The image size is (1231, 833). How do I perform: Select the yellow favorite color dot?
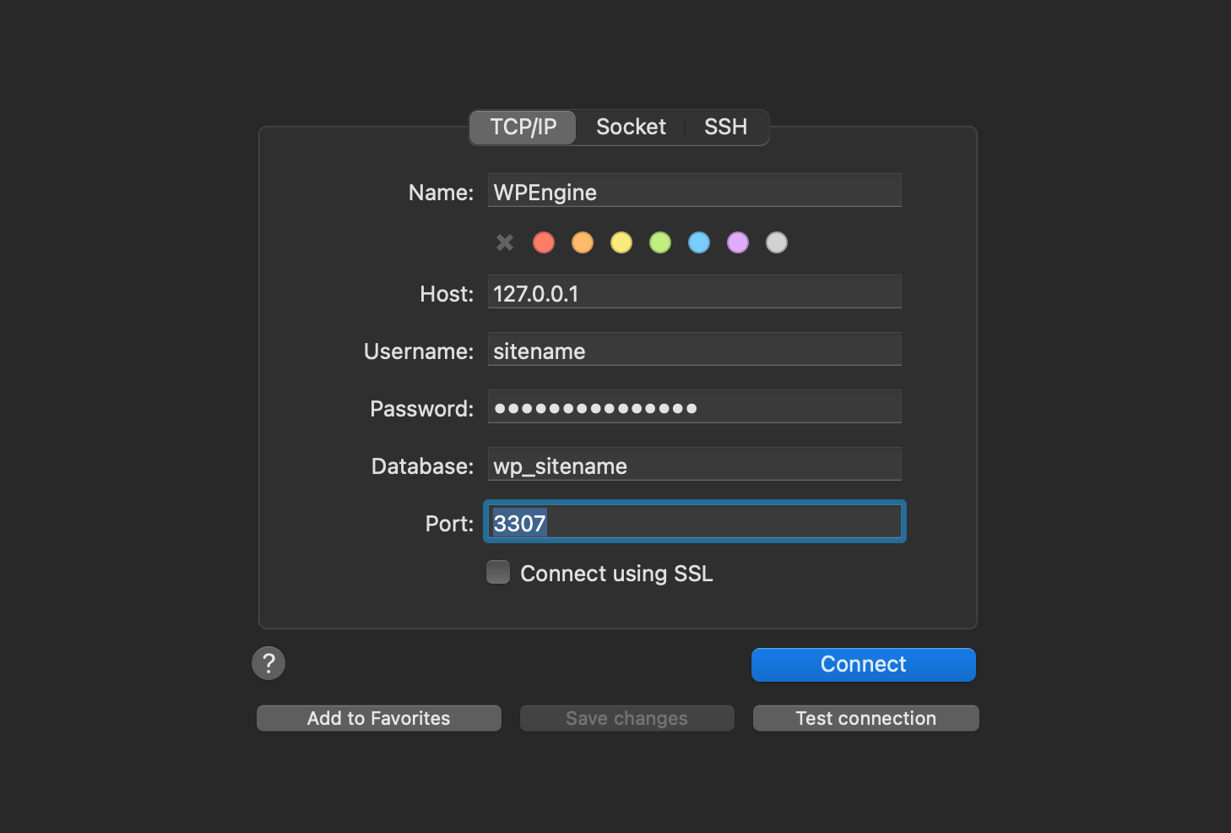[x=621, y=242]
